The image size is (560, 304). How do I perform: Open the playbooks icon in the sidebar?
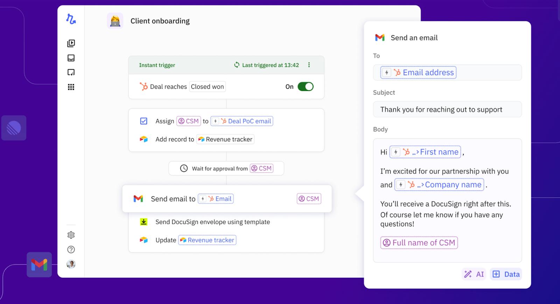click(71, 43)
